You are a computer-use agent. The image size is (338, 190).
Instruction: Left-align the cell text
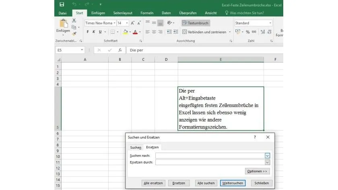pos(147,32)
